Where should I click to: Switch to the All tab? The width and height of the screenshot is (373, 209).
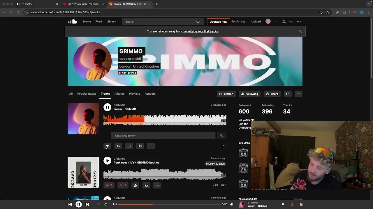pyautogui.click(x=71, y=94)
